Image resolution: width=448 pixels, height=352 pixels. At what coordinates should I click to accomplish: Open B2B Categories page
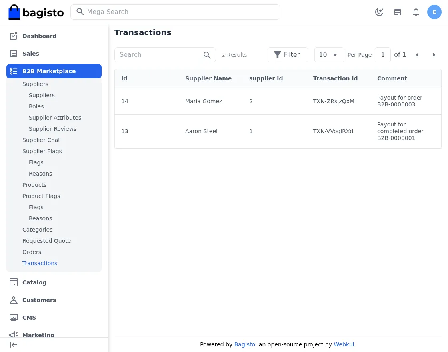tap(38, 230)
